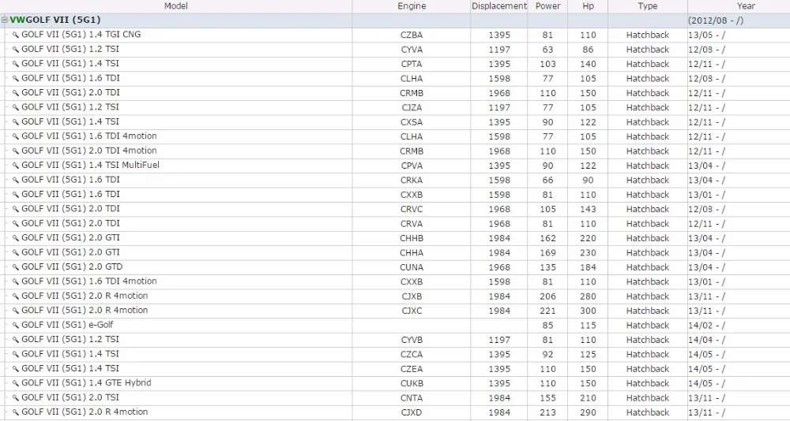Screen dimensions: 790x421
Task: Click Hp value 86 in CYVA row
Action: 588,50
